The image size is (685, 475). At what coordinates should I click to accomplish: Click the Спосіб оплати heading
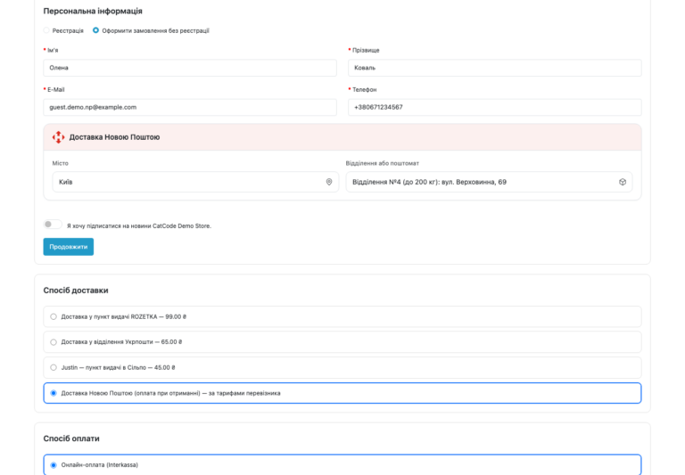[x=71, y=438]
